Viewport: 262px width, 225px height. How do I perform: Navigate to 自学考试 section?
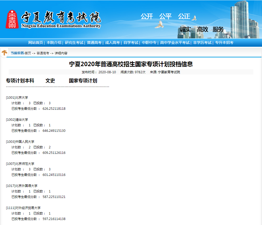coord(131,43)
